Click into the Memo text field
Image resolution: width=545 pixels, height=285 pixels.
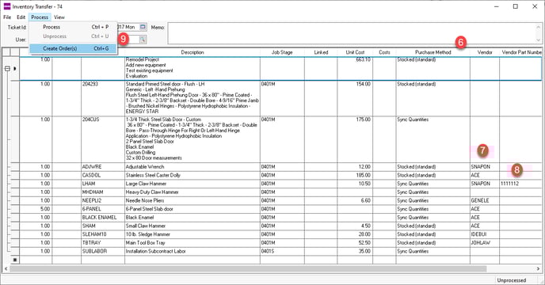click(352, 34)
